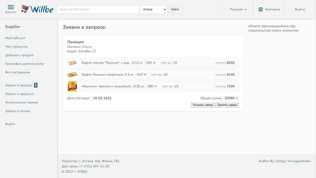The image size is (316, 178).
Task: Open the Астана city dropdown
Action: (x=154, y=9)
